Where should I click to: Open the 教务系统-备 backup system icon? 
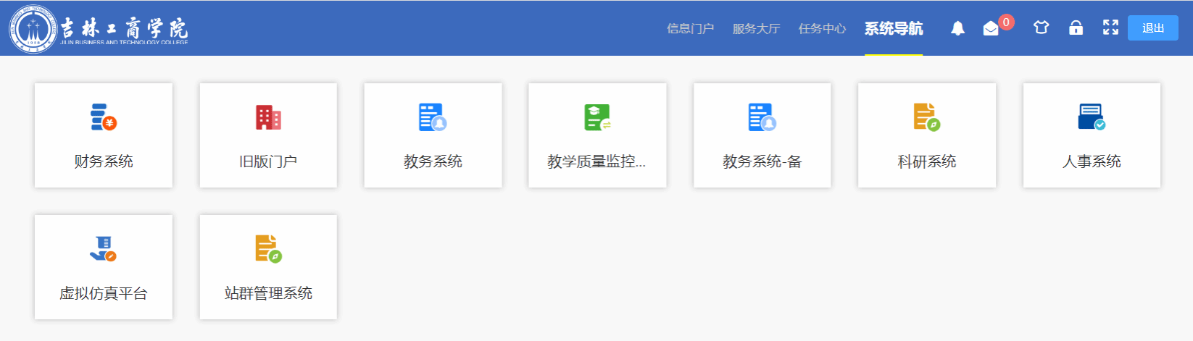[762, 117]
